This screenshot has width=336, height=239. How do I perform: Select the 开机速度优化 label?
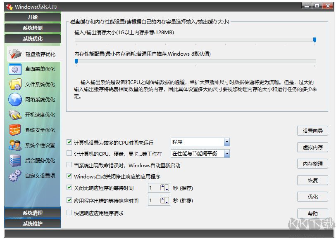click(40, 115)
